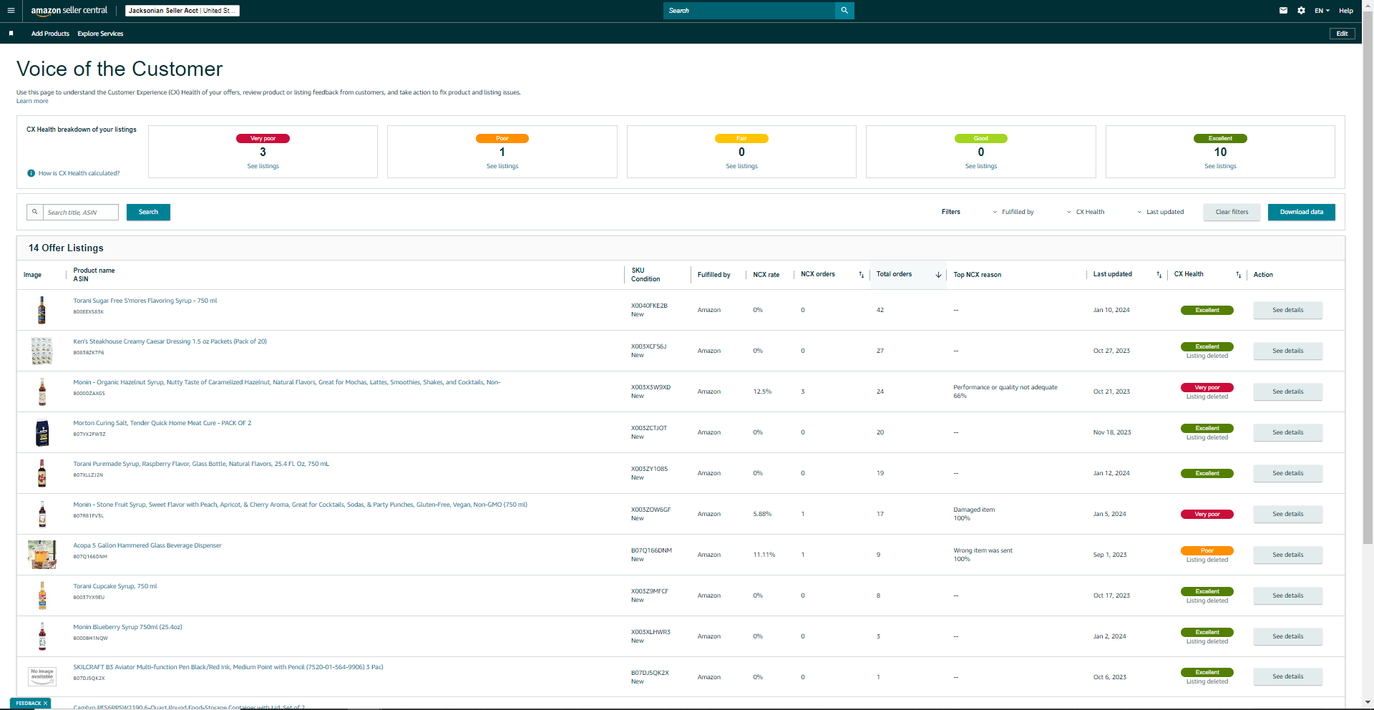
Task: Open the Acopa 5 Gallon Dispenser product link
Action: (x=147, y=545)
